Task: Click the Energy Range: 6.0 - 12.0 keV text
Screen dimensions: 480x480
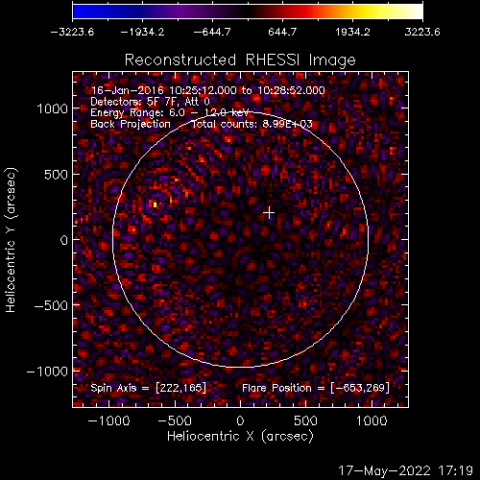Action: point(170,112)
